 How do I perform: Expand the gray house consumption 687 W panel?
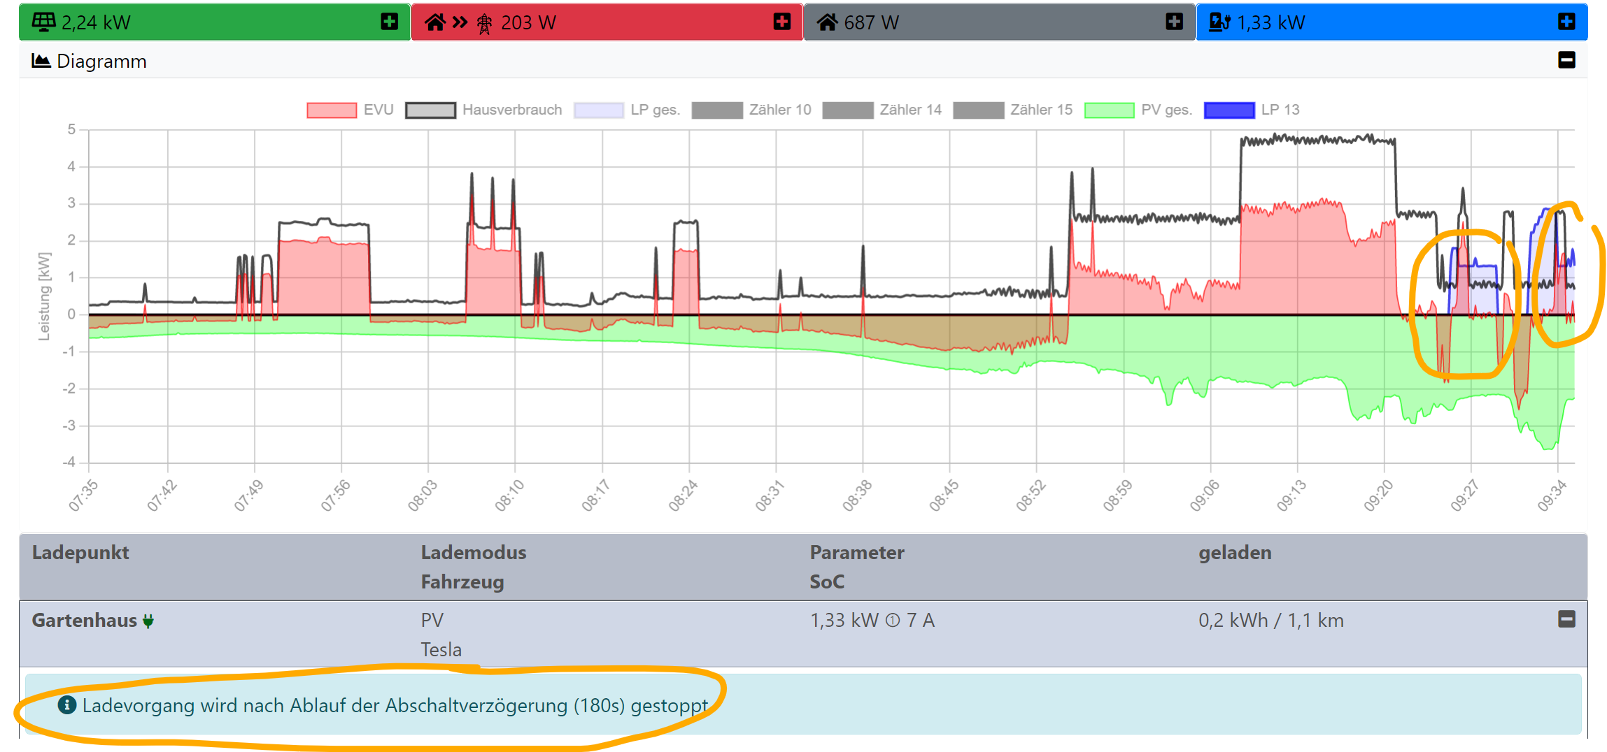(1175, 22)
